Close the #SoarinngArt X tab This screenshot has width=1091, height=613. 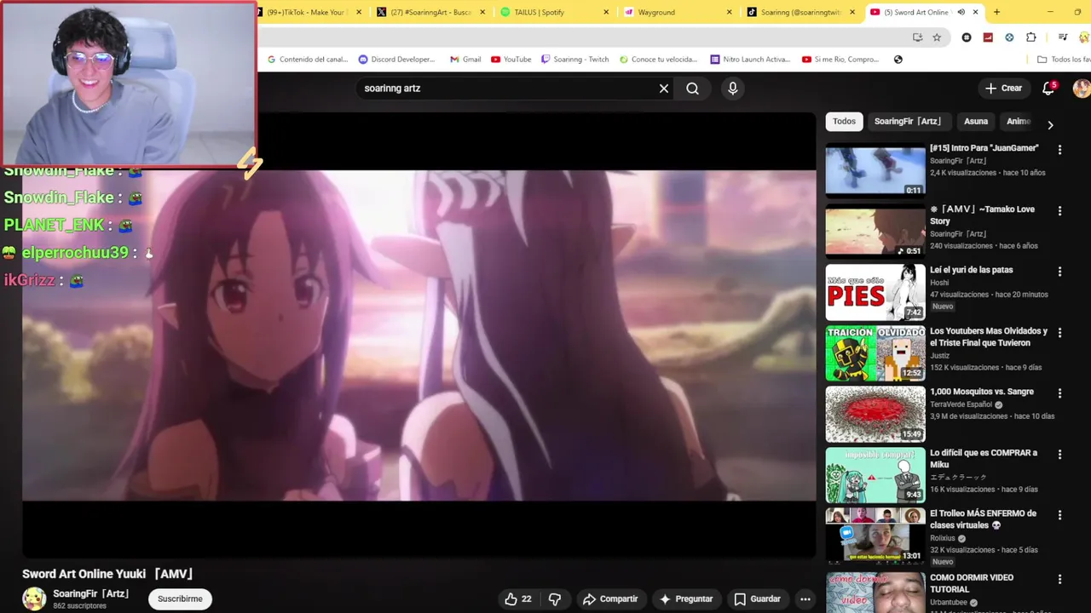click(482, 12)
